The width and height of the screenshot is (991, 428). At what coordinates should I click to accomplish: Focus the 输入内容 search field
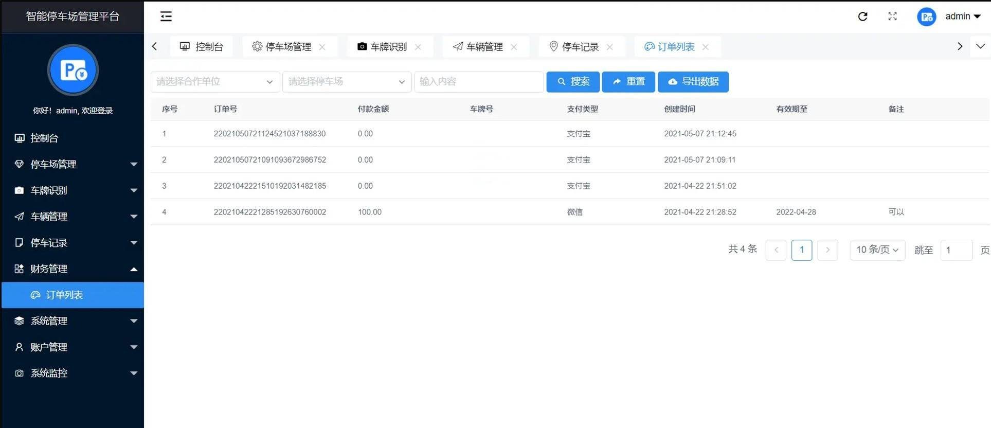tap(478, 82)
